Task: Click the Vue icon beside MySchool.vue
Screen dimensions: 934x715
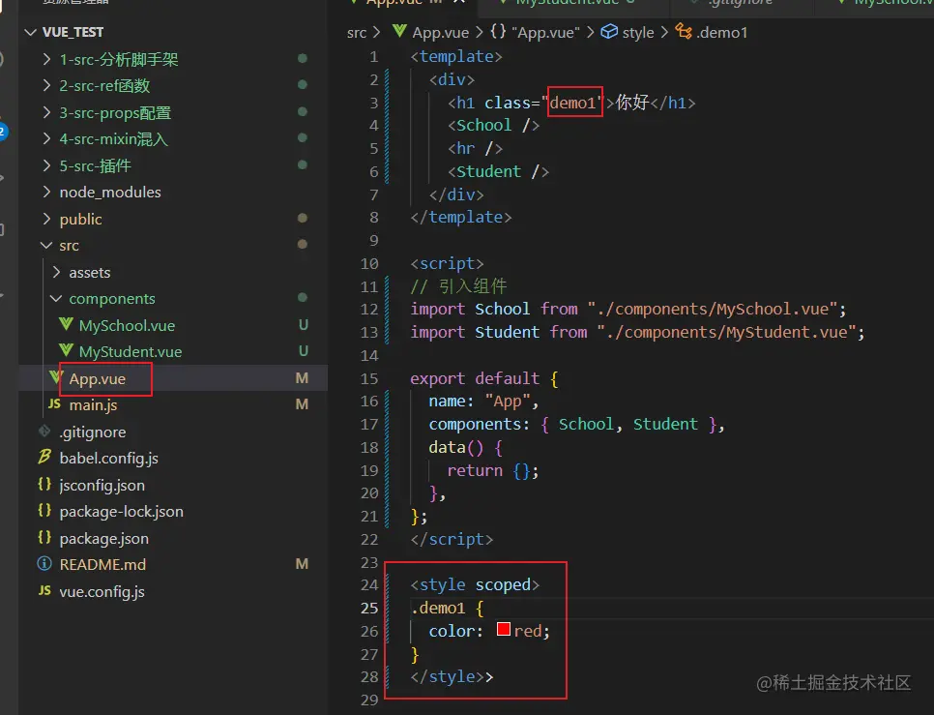Action: point(66,325)
